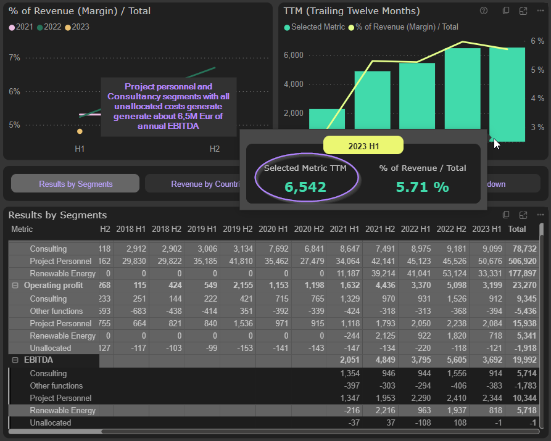Open more options on the TTM chart

click(541, 10)
